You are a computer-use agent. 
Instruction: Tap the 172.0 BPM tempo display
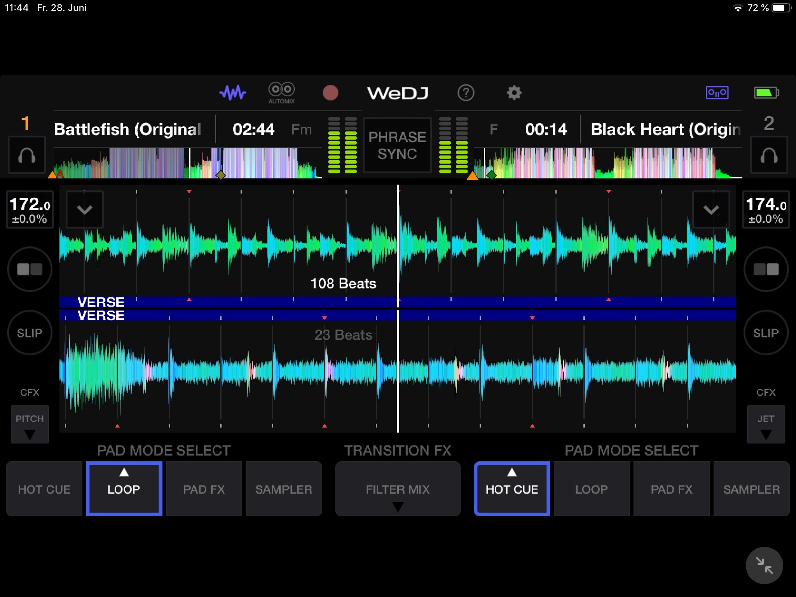pyautogui.click(x=30, y=209)
